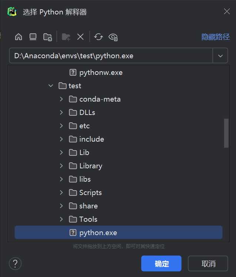Cancel with the 取消 button

coord(208,264)
